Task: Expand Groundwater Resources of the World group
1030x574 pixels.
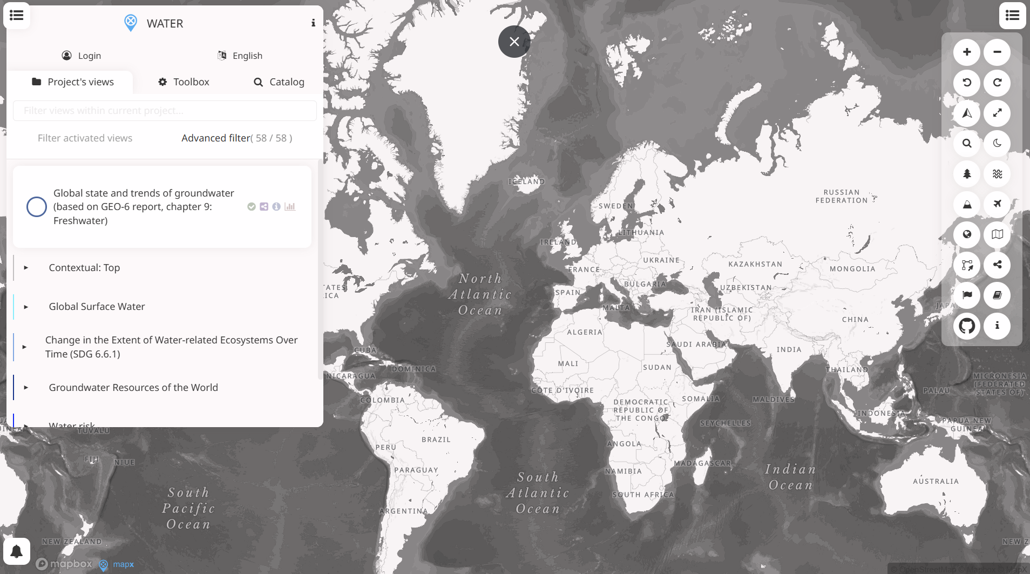Action: tap(26, 388)
